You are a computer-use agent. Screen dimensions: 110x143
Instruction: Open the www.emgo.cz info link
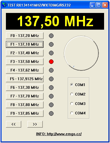(x=59, y=134)
